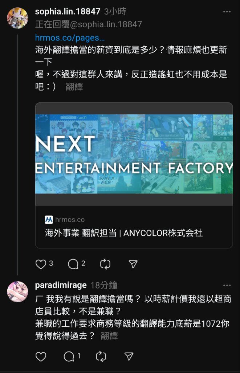Viewport: 240px width, 373px height.
Task: Open paradimirage's avatar
Action: (x=17, y=291)
